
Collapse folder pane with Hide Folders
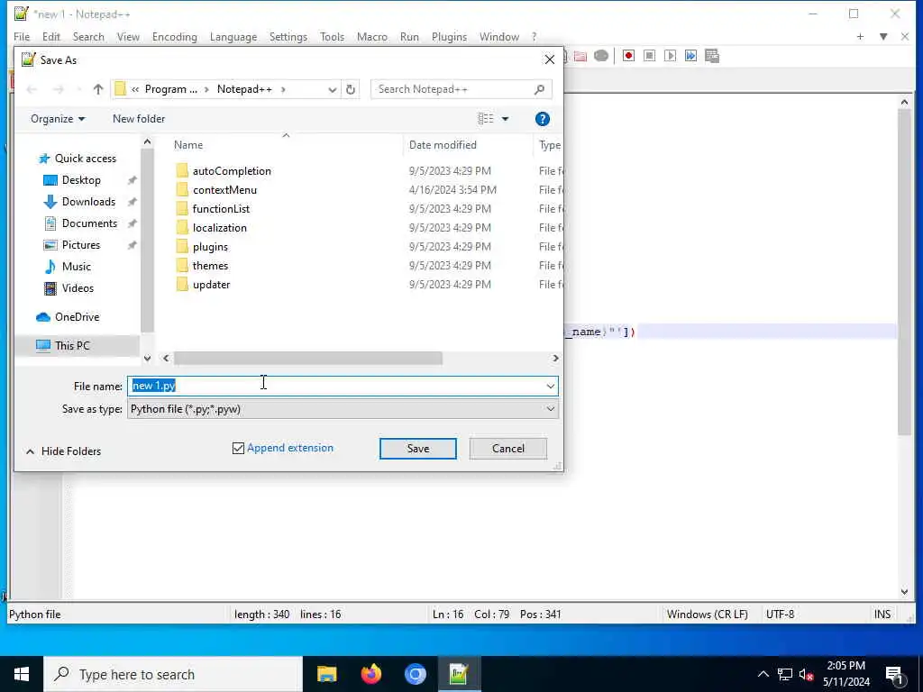(64, 451)
